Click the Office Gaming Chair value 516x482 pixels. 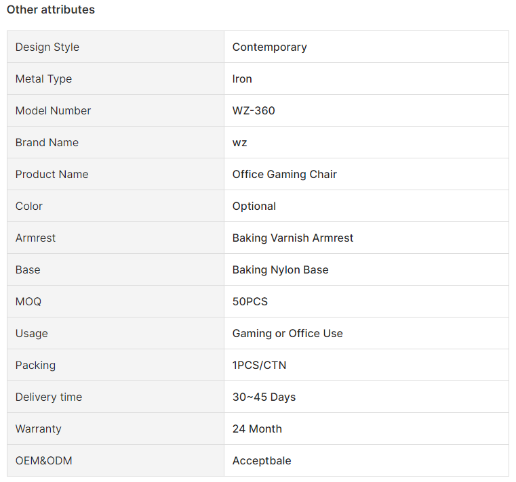[284, 174]
